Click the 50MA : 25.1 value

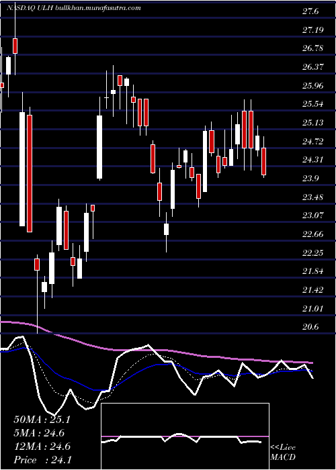point(42,420)
